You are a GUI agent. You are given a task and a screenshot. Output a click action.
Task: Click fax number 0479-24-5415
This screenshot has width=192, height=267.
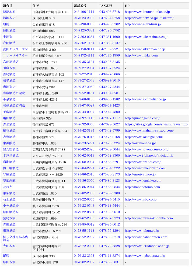(x=110, y=199)
